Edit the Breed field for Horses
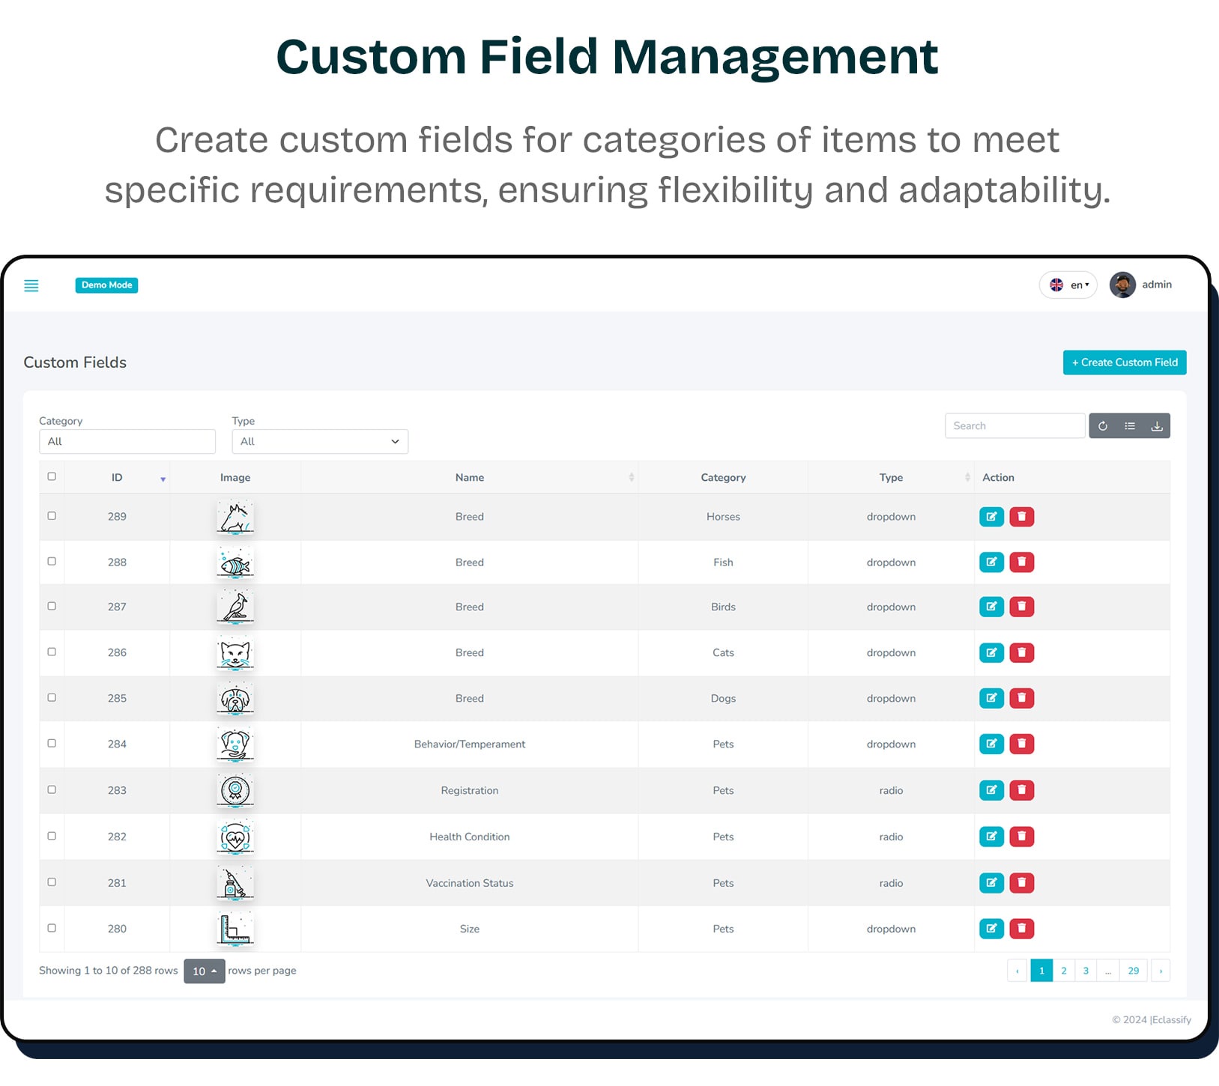Image resolution: width=1219 pixels, height=1086 pixels. coord(991,516)
